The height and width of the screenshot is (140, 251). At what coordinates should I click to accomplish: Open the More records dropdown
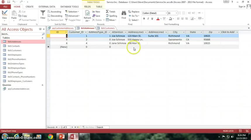(x=111, y=20)
